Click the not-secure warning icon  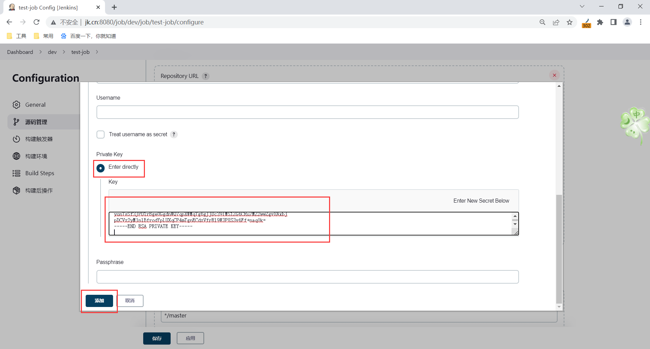tap(53, 22)
